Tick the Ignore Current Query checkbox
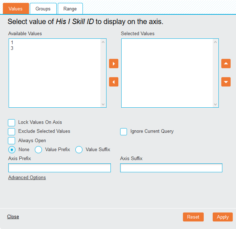Screen dimensions: 236x229 (x=124, y=132)
